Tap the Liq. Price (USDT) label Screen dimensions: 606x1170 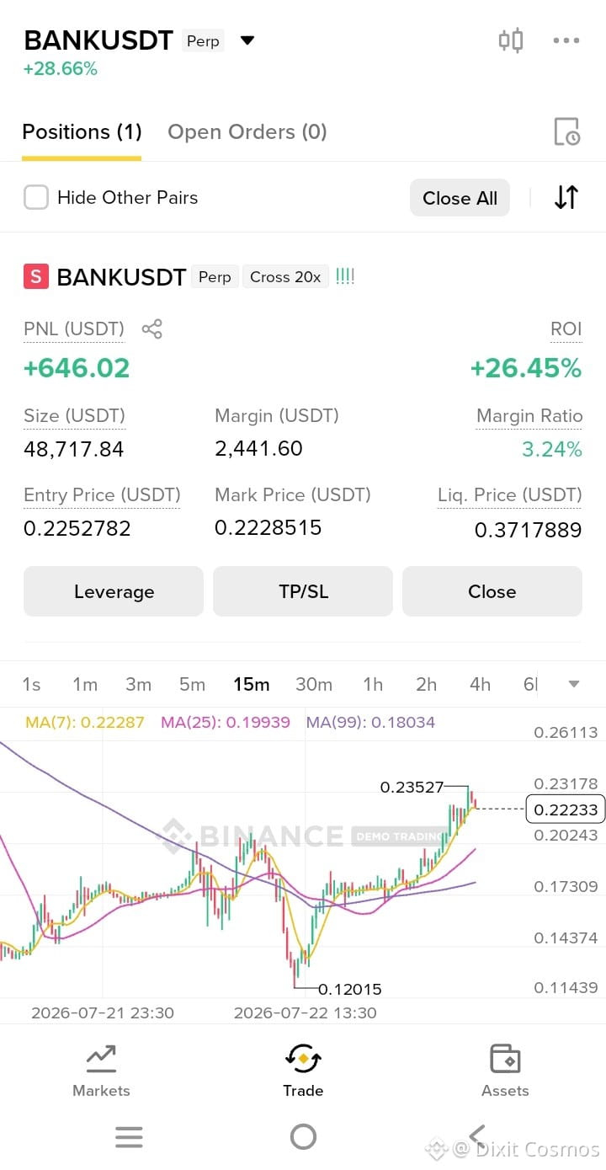pos(510,494)
